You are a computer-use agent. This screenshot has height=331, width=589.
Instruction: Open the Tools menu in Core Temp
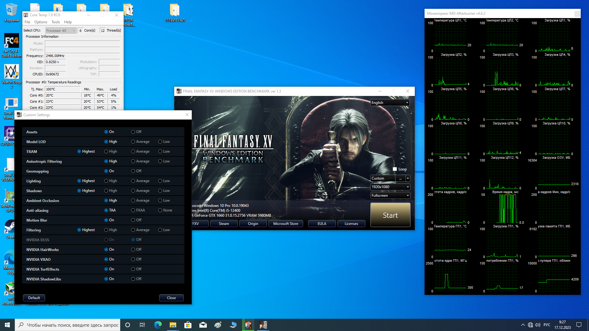pyautogui.click(x=56, y=22)
